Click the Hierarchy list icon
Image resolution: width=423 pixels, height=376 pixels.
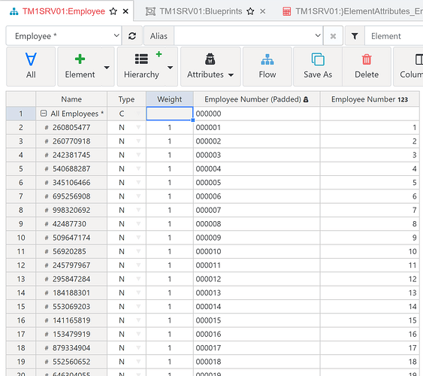point(141,59)
